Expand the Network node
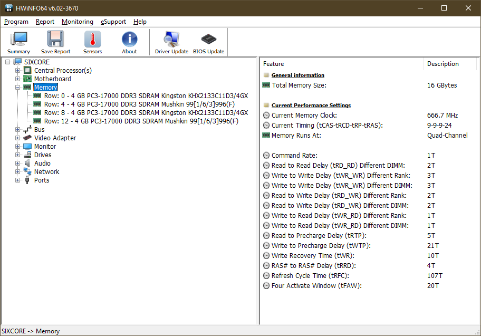 pos(17,171)
